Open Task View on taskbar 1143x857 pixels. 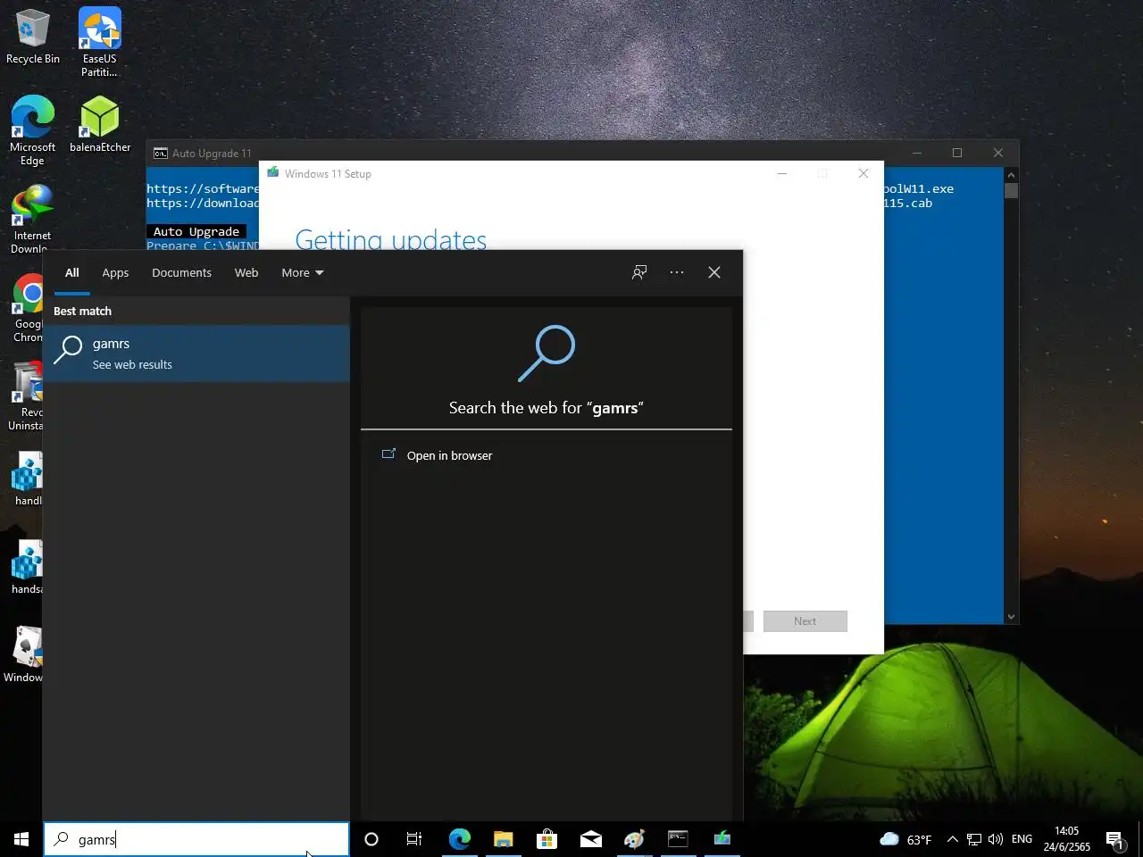(414, 839)
